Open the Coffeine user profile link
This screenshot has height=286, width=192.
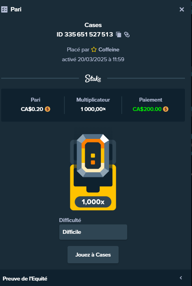tap(109, 49)
